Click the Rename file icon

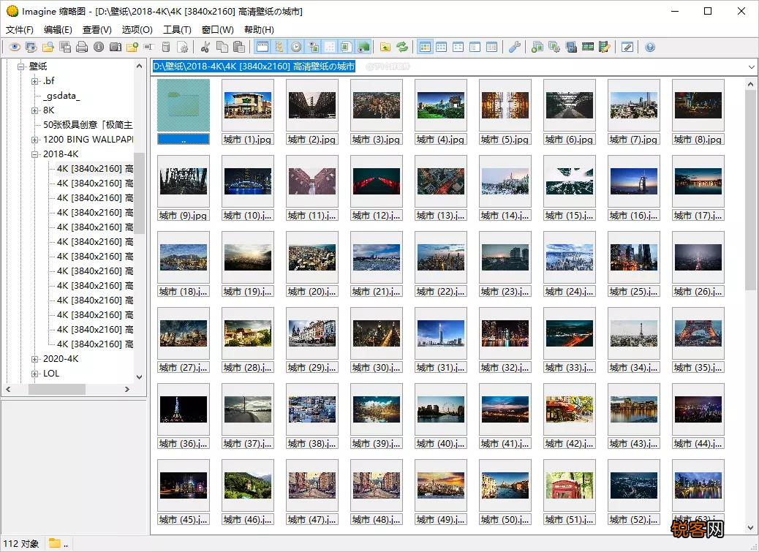[x=148, y=47]
